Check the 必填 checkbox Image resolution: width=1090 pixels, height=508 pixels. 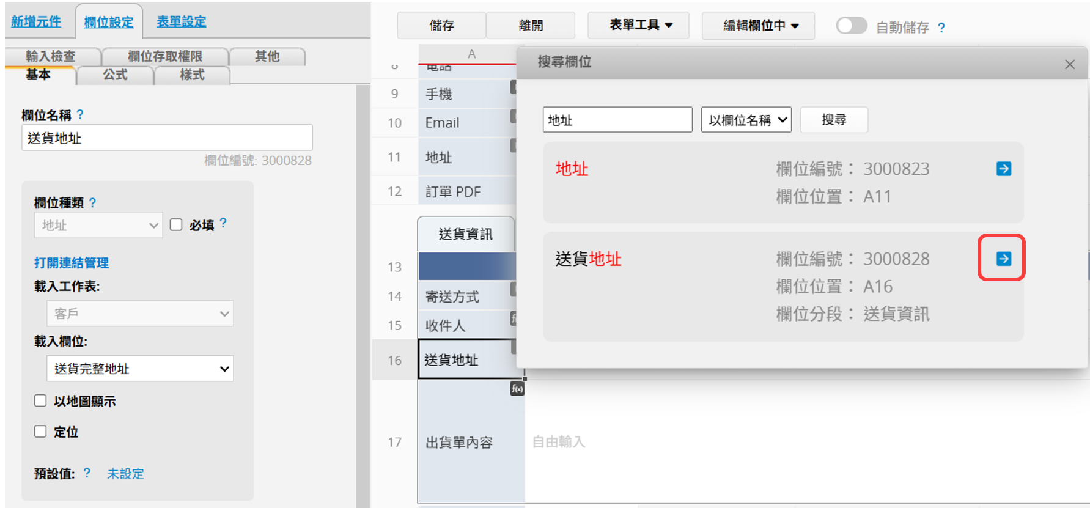176,224
